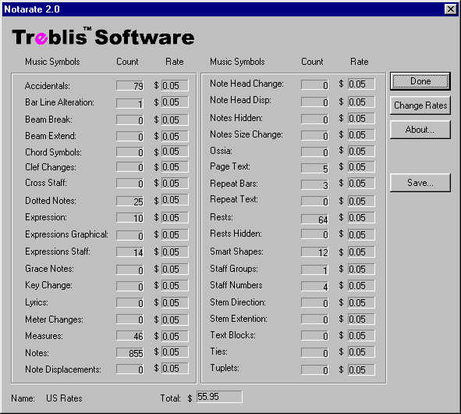Click the Accidentals count box showing 79
This screenshot has height=414, width=461.
tap(130, 86)
